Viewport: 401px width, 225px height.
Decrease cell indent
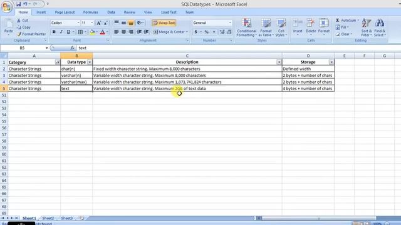[139, 32]
